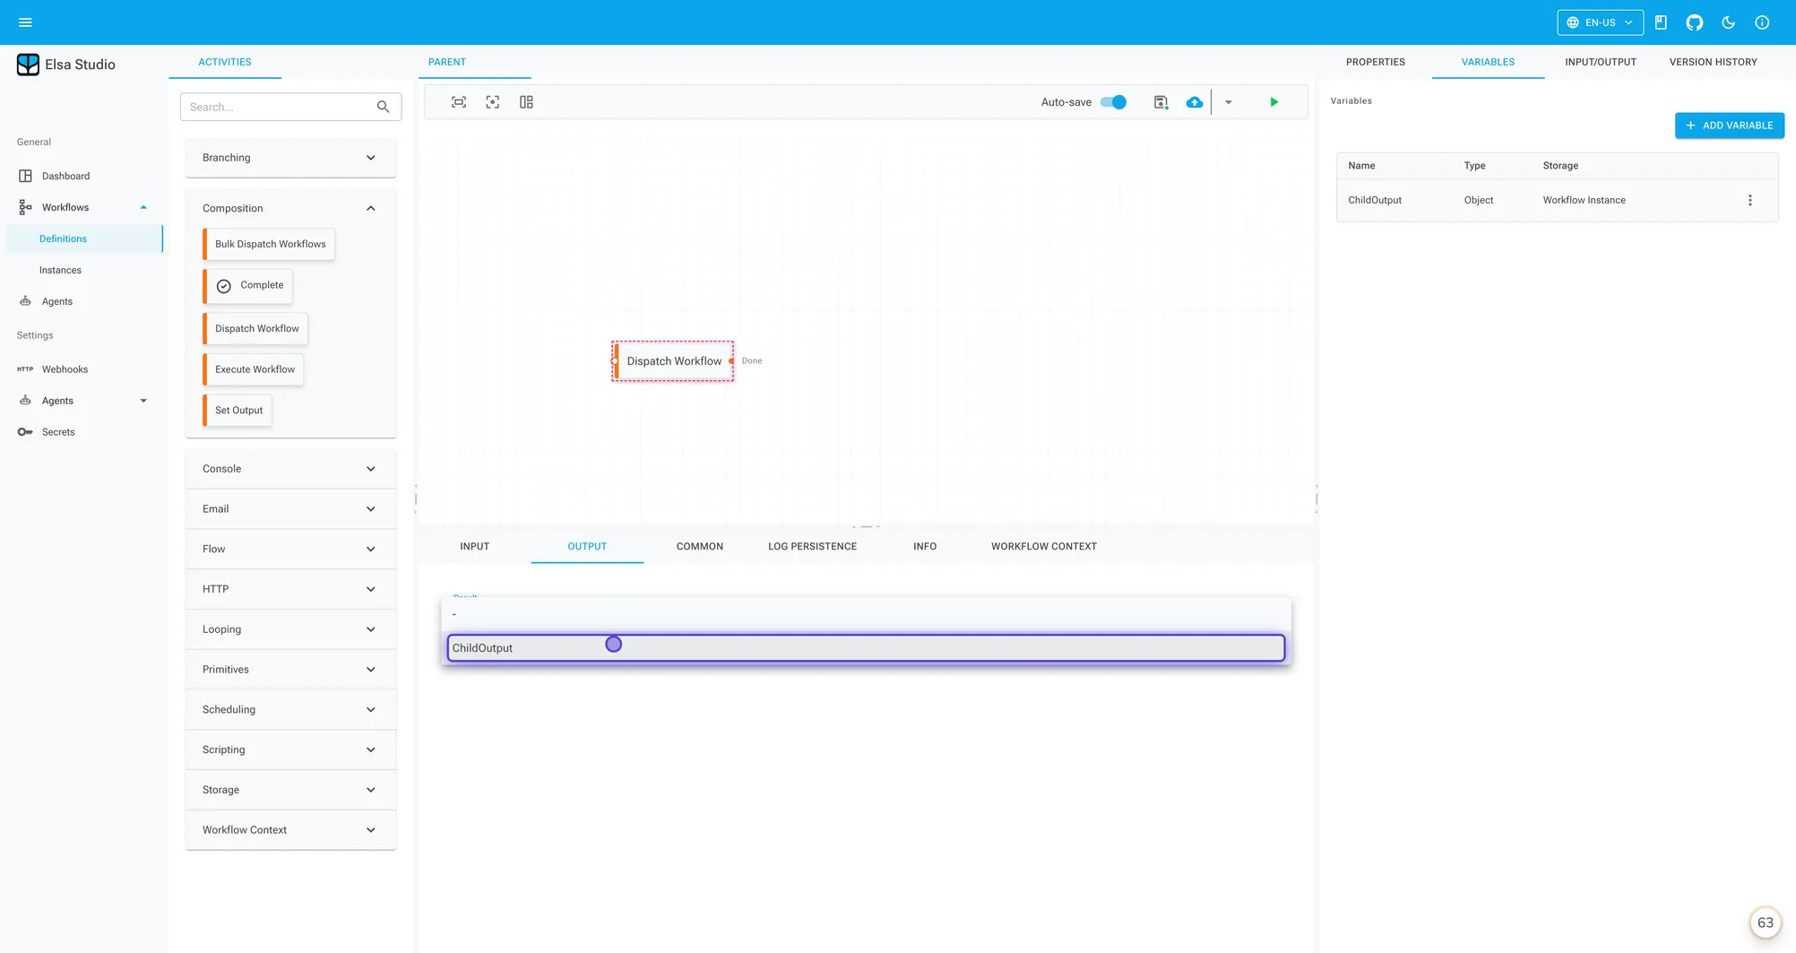Viewport: 1796px width, 953px height.
Task: Publish the workflow with the cloud upload icon
Action: (1195, 102)
